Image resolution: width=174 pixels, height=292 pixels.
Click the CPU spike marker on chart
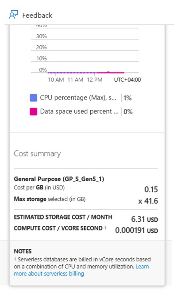click(x=108, y=72)
